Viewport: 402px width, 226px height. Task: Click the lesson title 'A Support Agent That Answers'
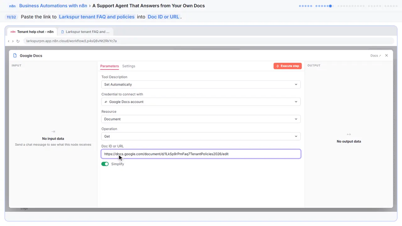(x=149, y=6)
